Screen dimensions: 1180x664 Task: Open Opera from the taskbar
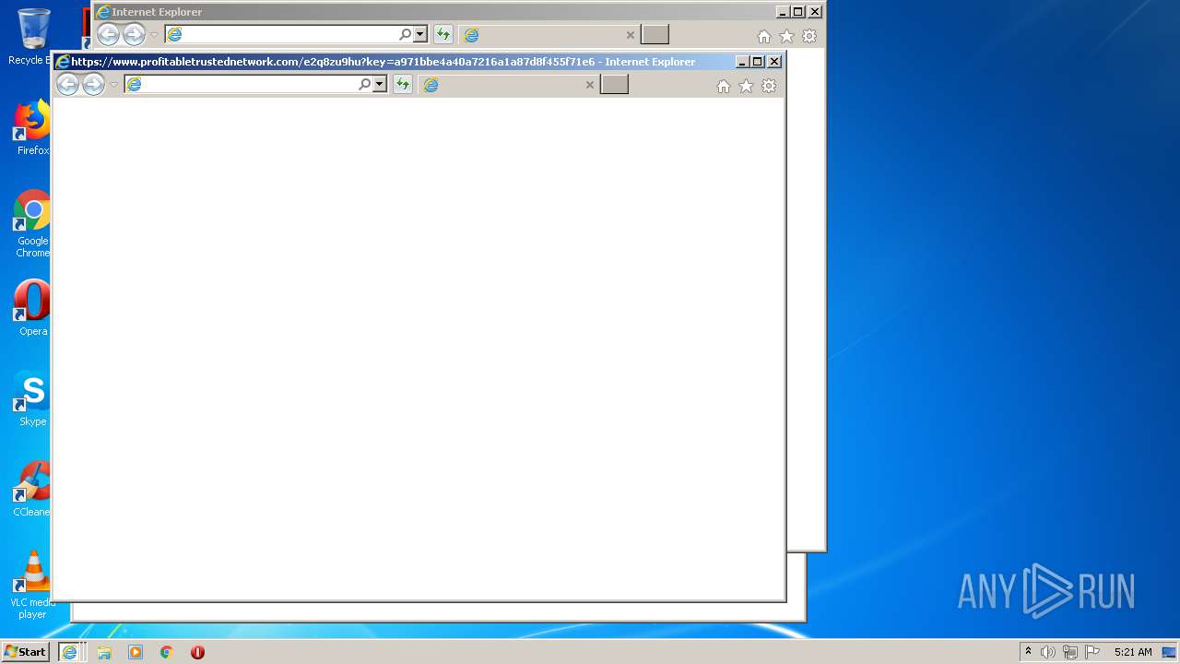(197, 652)
